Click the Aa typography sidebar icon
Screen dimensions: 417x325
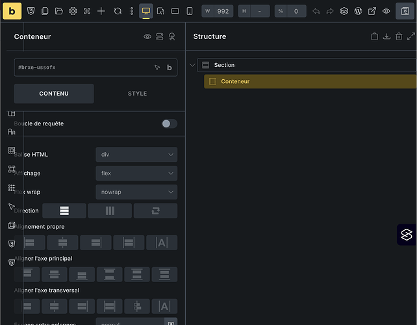click(12, 132)
